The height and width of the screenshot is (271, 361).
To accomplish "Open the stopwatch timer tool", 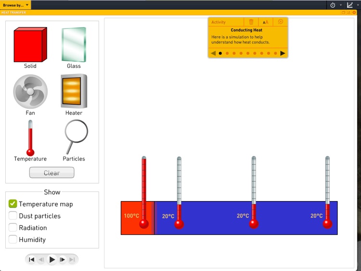I will (x=333, y=5).
